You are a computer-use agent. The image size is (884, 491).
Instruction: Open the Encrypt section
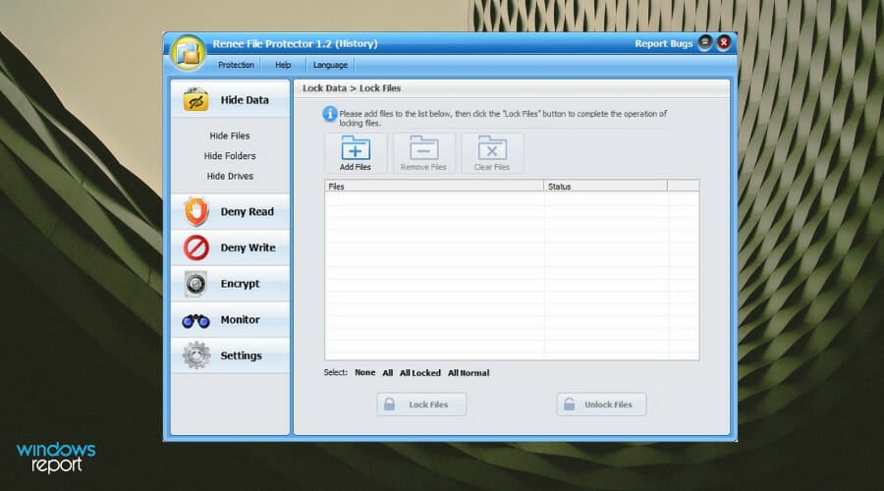pyautogui.click(x=230, y=284)
